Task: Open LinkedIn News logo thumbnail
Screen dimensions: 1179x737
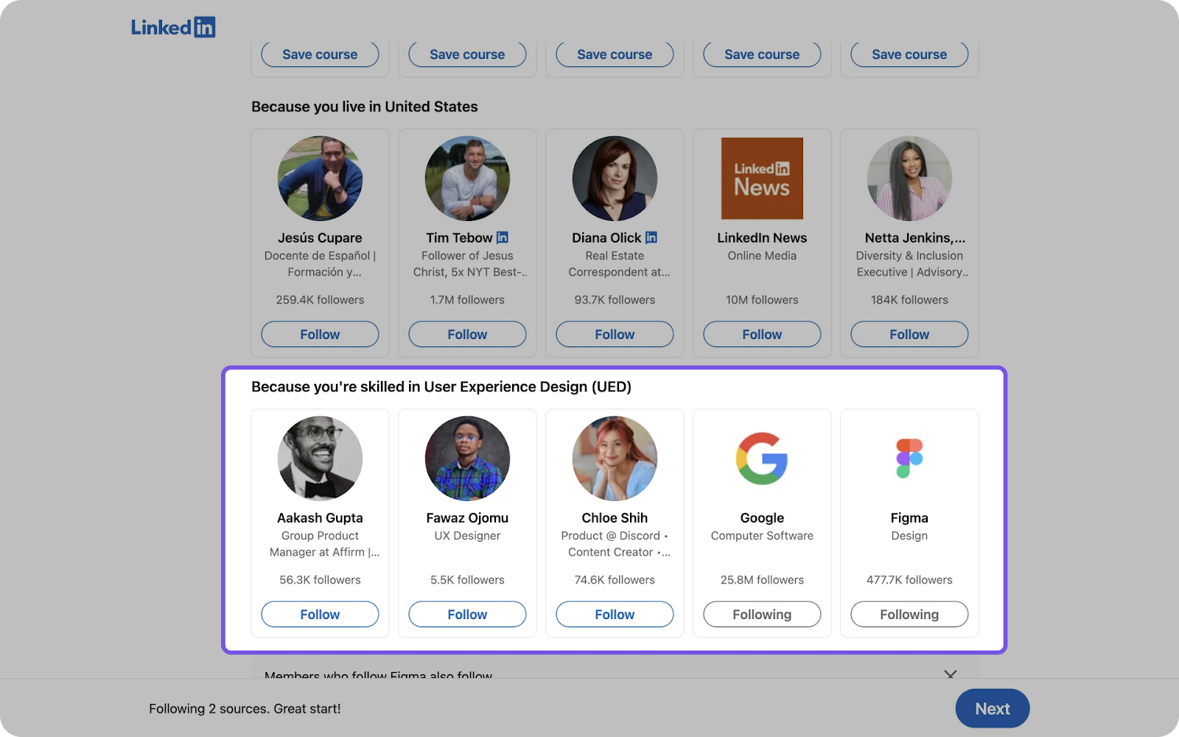Action: (x=762, y=178)
